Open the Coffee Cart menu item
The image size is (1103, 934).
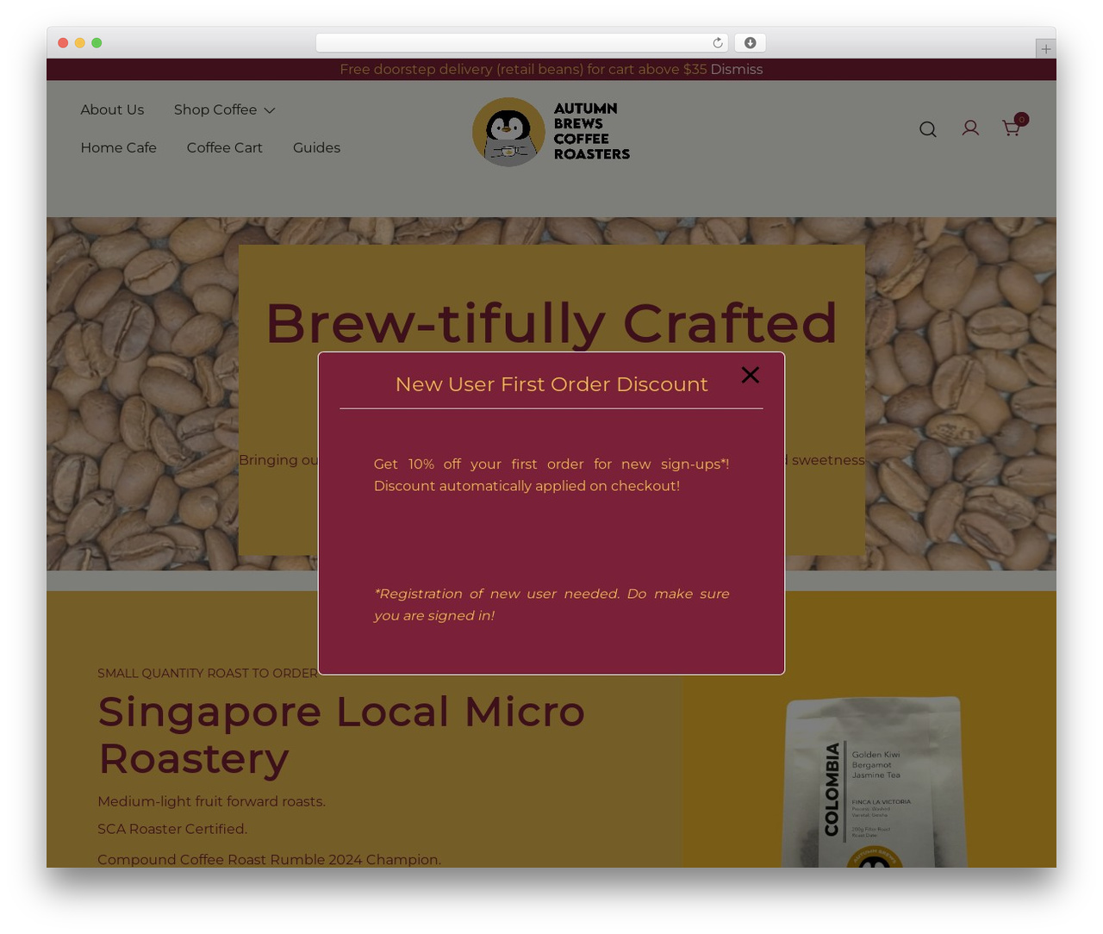coord(225,147)
